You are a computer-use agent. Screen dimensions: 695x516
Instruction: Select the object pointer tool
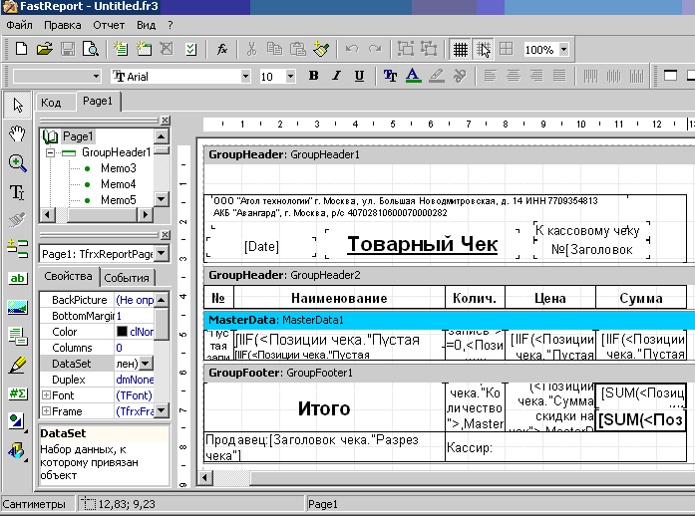[x=17, y=105]
